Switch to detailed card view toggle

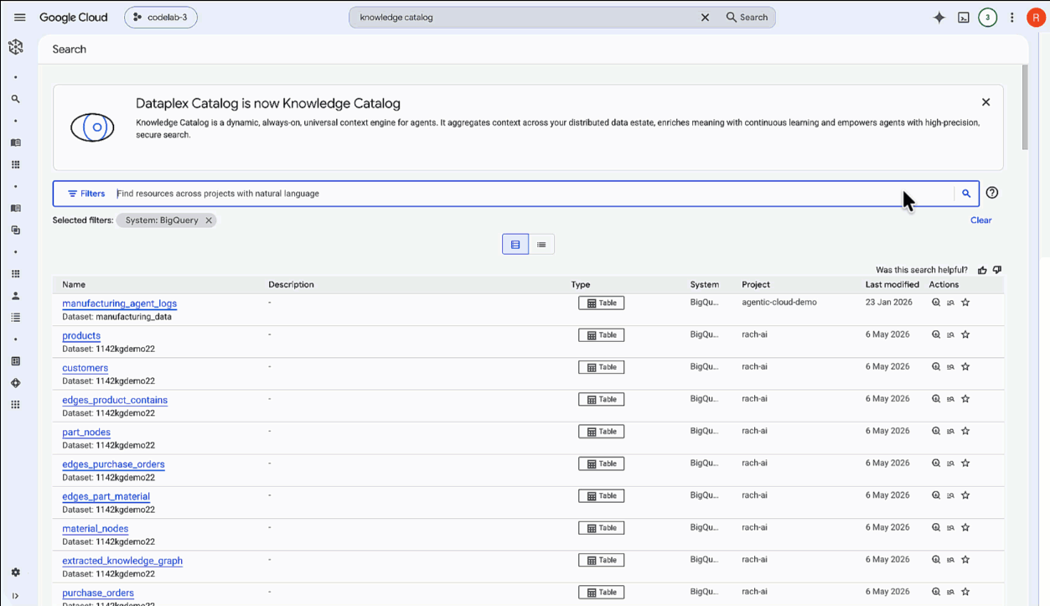tap(515, 245)
